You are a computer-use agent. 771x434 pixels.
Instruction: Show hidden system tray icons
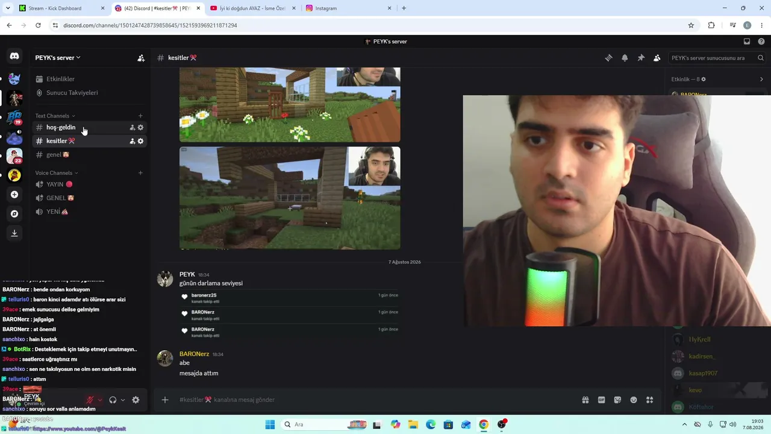[684, 424]
